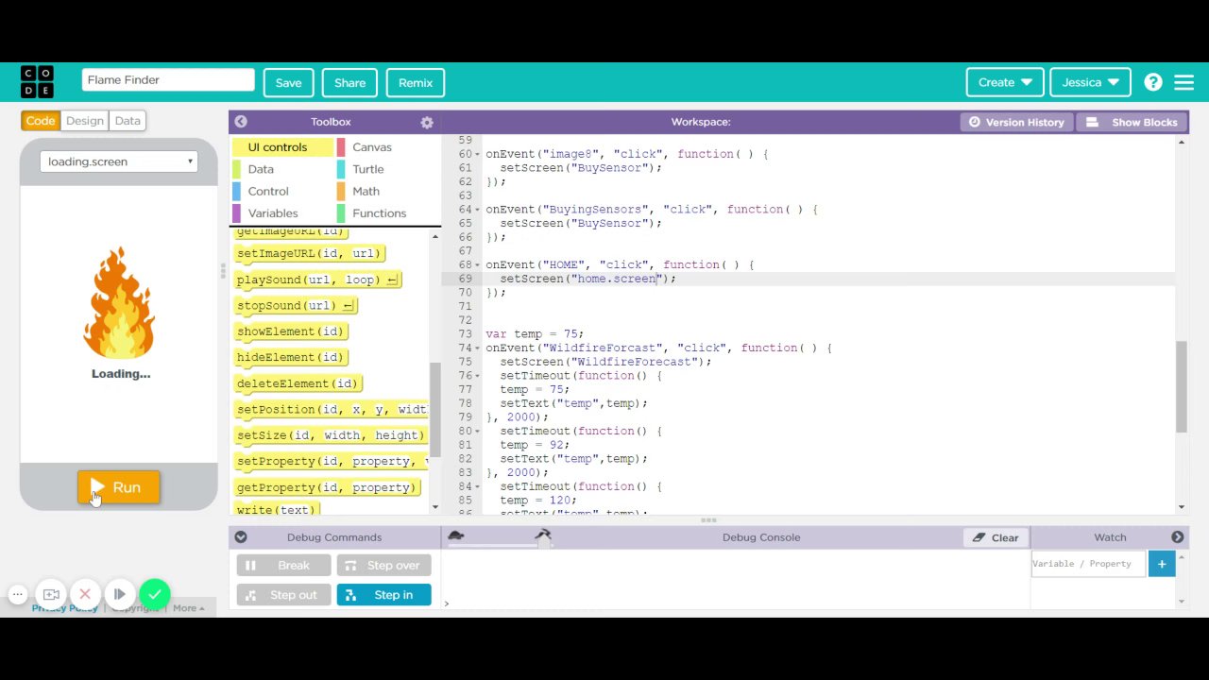Switch to Code mode
The image size is (1209, 680).
coord(41,121)
